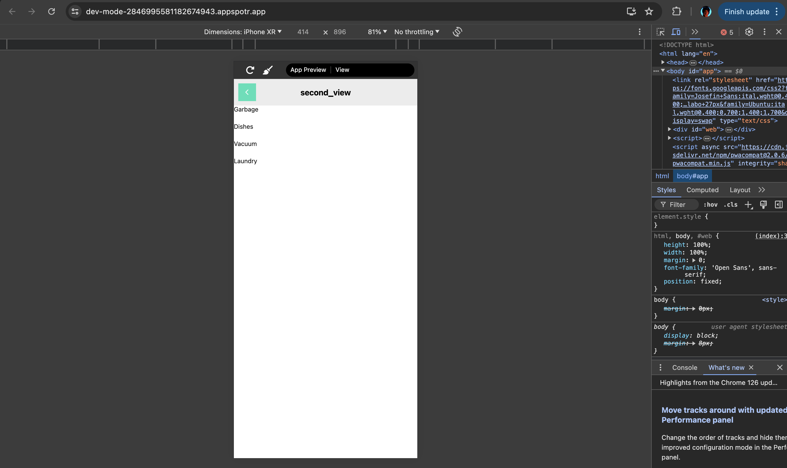Click the back arrow navigation icon
The image size is (787, 468).
247,92
